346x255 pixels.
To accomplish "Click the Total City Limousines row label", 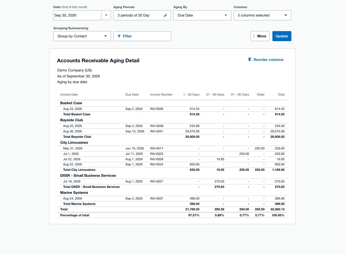I will (79, 170).
